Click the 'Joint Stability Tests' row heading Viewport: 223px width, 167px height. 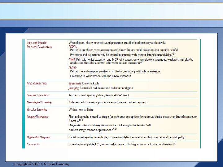pos(37,83)
